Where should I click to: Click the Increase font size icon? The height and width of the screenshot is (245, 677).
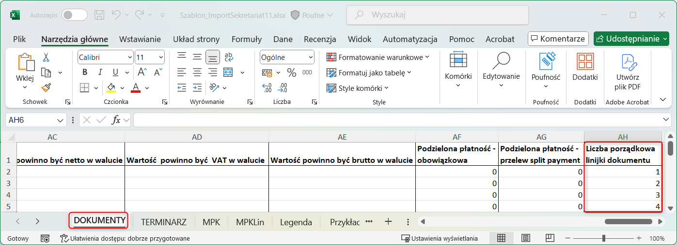point(142,72)
